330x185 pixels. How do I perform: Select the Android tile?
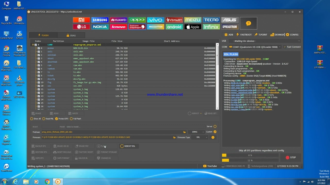(174, 27)
